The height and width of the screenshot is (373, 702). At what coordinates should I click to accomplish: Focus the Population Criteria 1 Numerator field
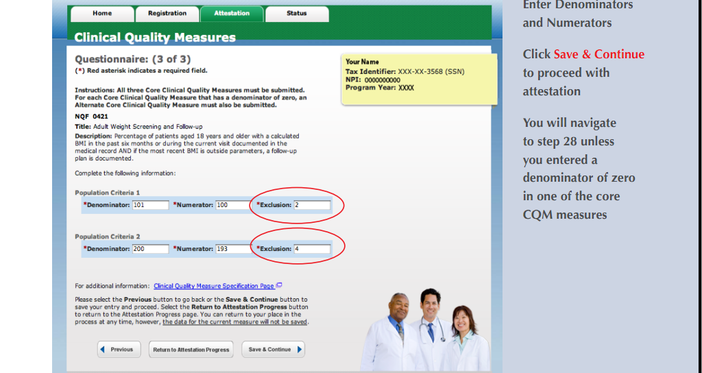(233, 205)
